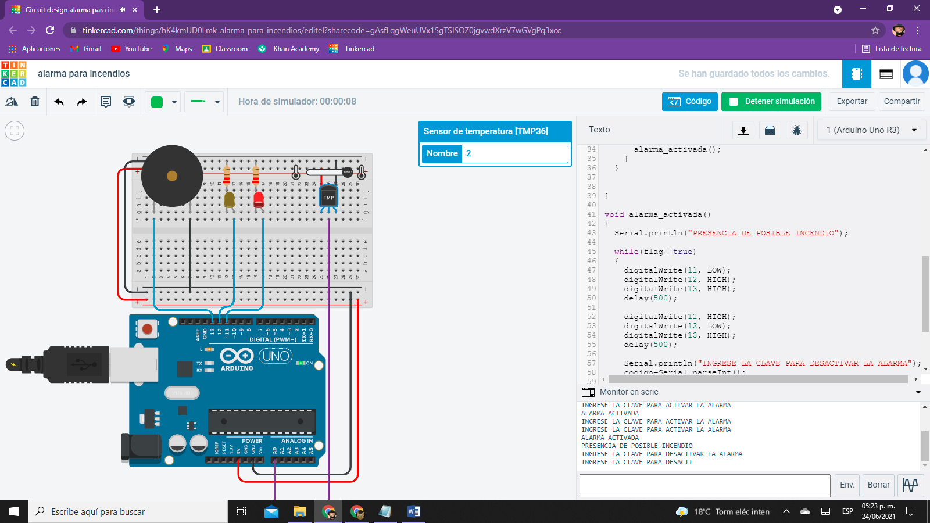This screenshot has width=930, height=523.
Task: Toggle notes visibility eye icon
Action: tap(129, 102)
